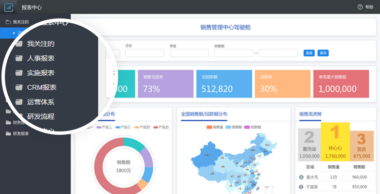This screenshot has height=194, width=380.
Task: Toggle 产品三 in donut chart legend
Action: tap(123, 127)
